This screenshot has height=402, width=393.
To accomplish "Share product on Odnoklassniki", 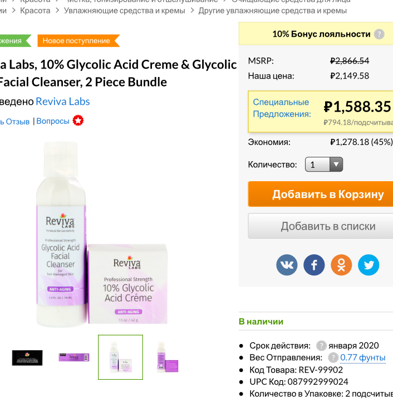I will click(x=341, y=265).
